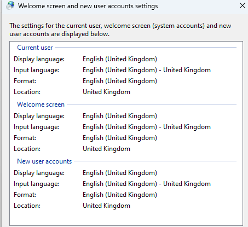
Task: Click 'Location:' label under New user accounts
Action: click(27, 206)
